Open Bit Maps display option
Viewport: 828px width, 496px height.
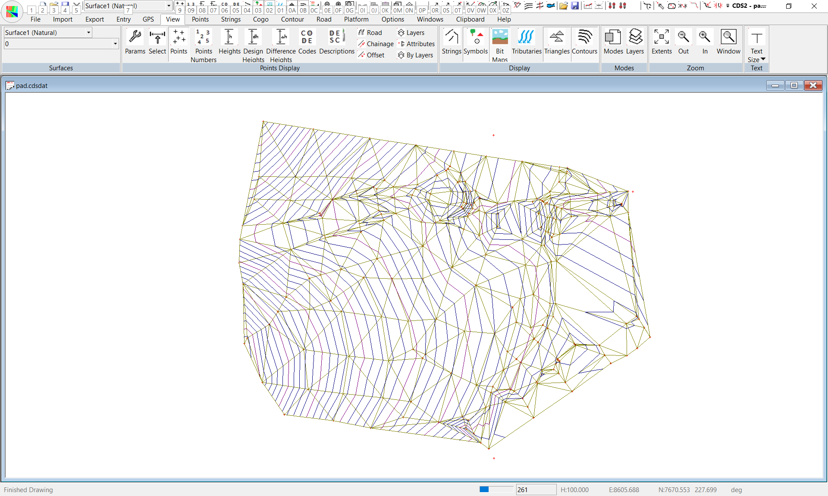tap(500, 38)
